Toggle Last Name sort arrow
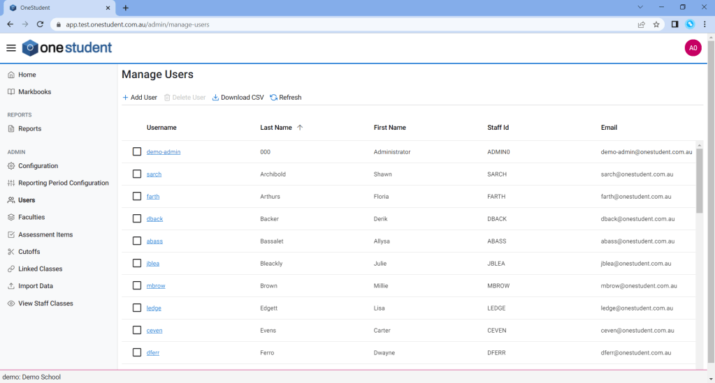The height and width of the screenshot is (383, 715). coord(300,128)
